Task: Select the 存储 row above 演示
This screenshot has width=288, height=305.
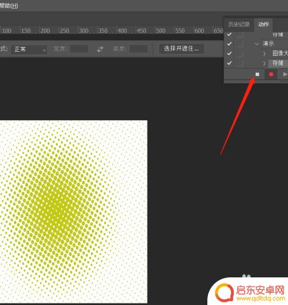Action: (278, 35)
